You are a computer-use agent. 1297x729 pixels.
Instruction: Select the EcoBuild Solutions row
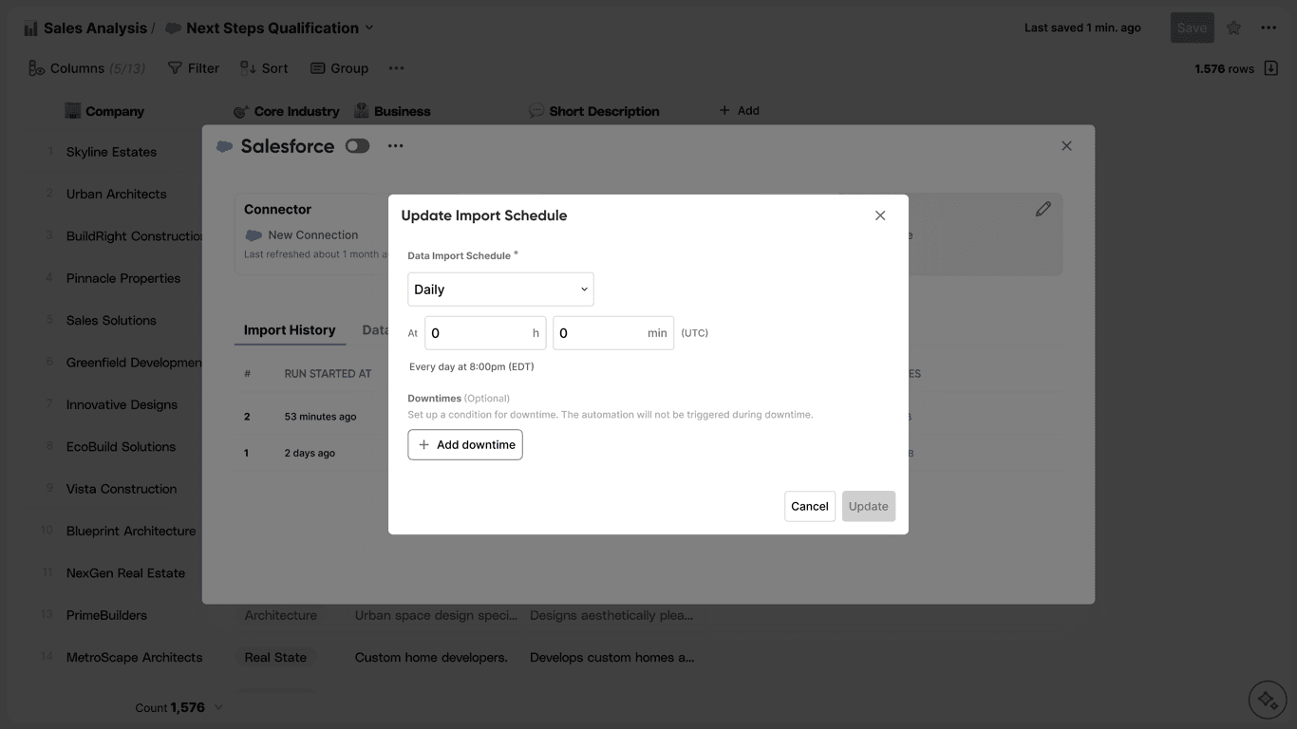(x=121, y=446)
